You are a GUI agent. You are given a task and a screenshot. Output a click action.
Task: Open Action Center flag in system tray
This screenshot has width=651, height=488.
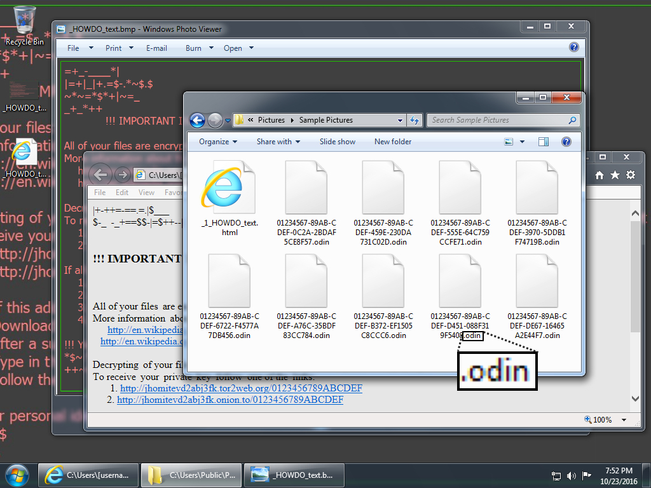click(587, 475)
